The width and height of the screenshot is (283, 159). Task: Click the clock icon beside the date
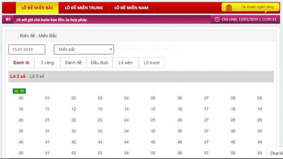217,19
